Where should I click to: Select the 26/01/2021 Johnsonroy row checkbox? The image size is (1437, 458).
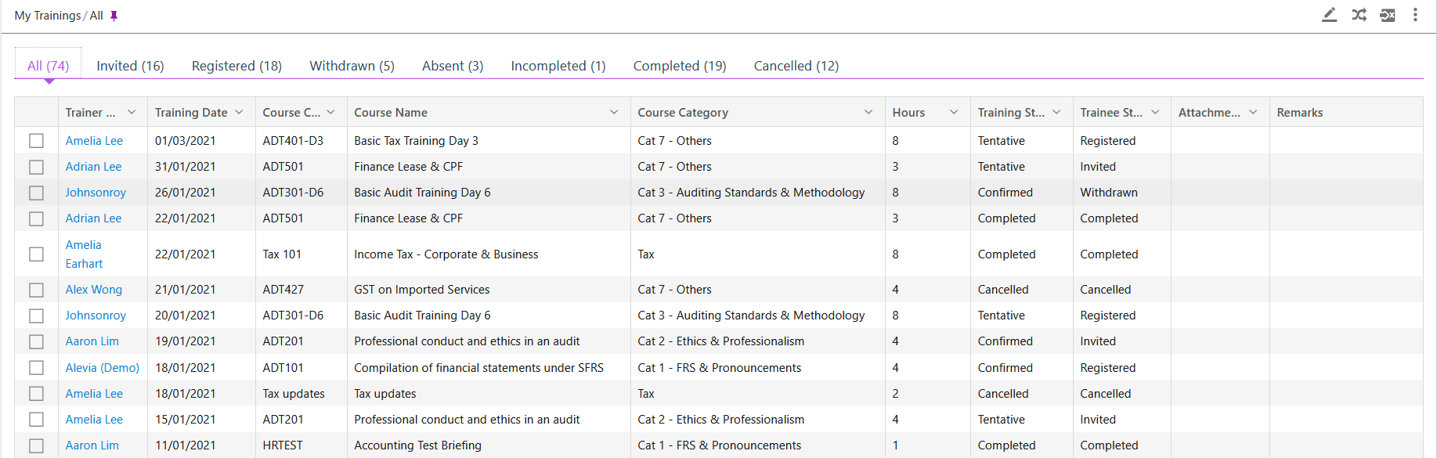[x=36, y=193]
